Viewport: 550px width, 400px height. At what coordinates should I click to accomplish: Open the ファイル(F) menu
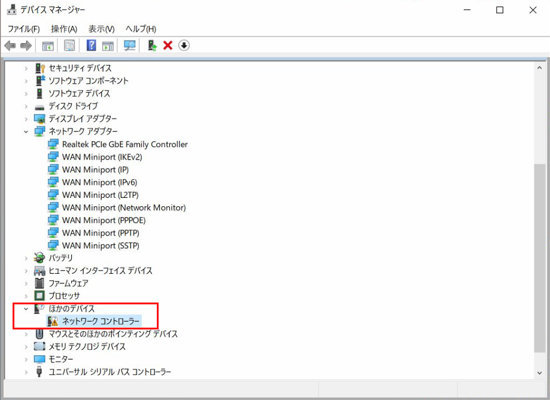click(x=23, y=29)
